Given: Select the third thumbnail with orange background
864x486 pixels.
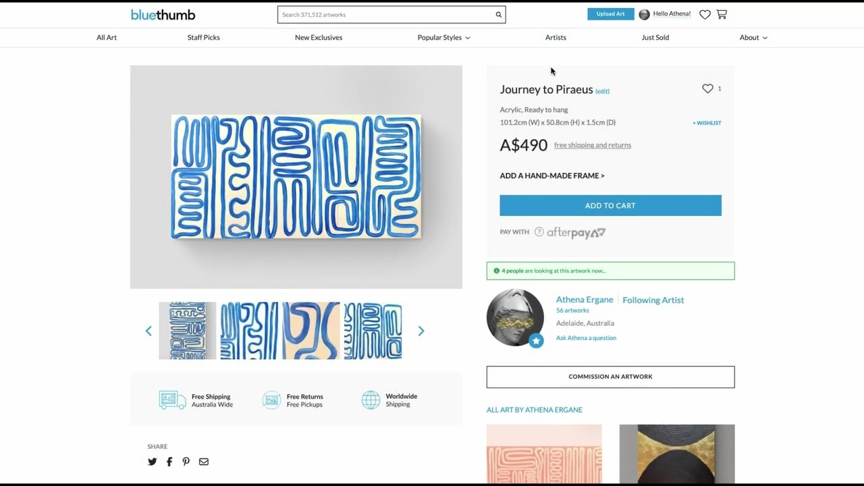Looking at the screenshot, I should [x=311, y=331].
